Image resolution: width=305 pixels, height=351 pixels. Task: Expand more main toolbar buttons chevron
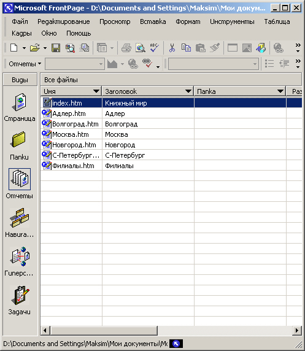coord(298,48)
